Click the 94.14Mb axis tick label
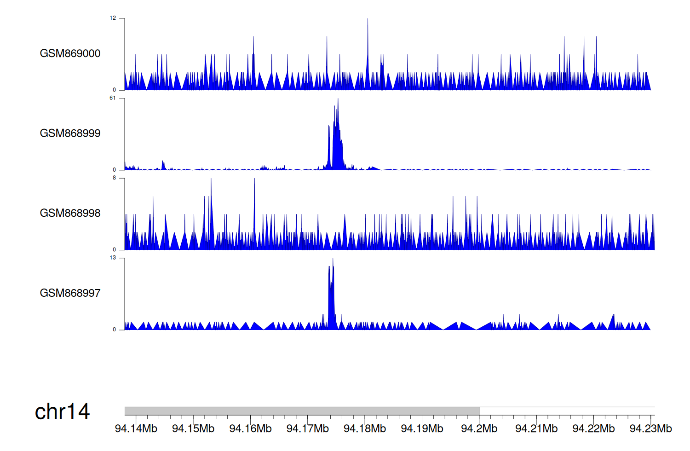 136,429
